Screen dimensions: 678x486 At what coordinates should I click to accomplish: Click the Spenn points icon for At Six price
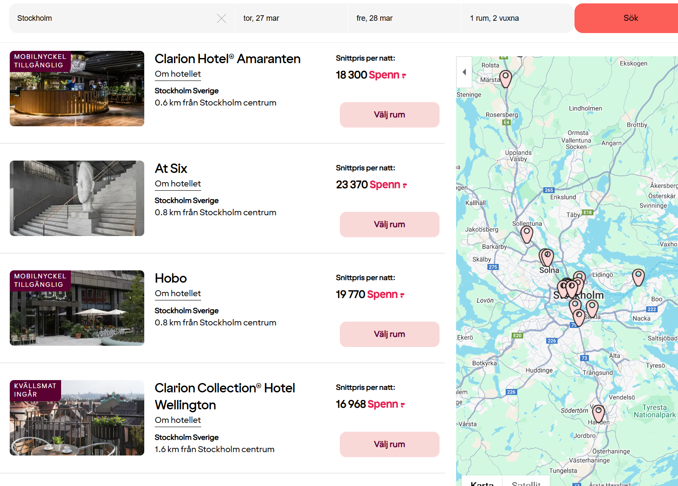[x=405, y=186]
